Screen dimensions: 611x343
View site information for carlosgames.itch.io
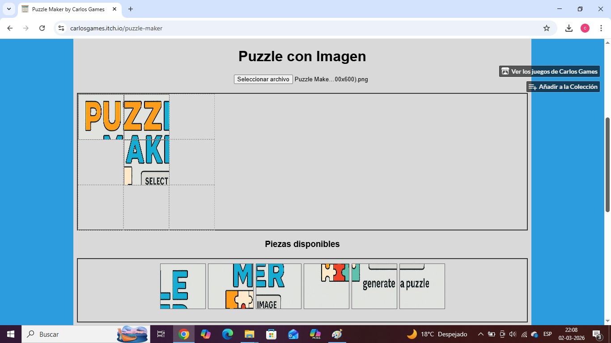(x=62, y=28)
